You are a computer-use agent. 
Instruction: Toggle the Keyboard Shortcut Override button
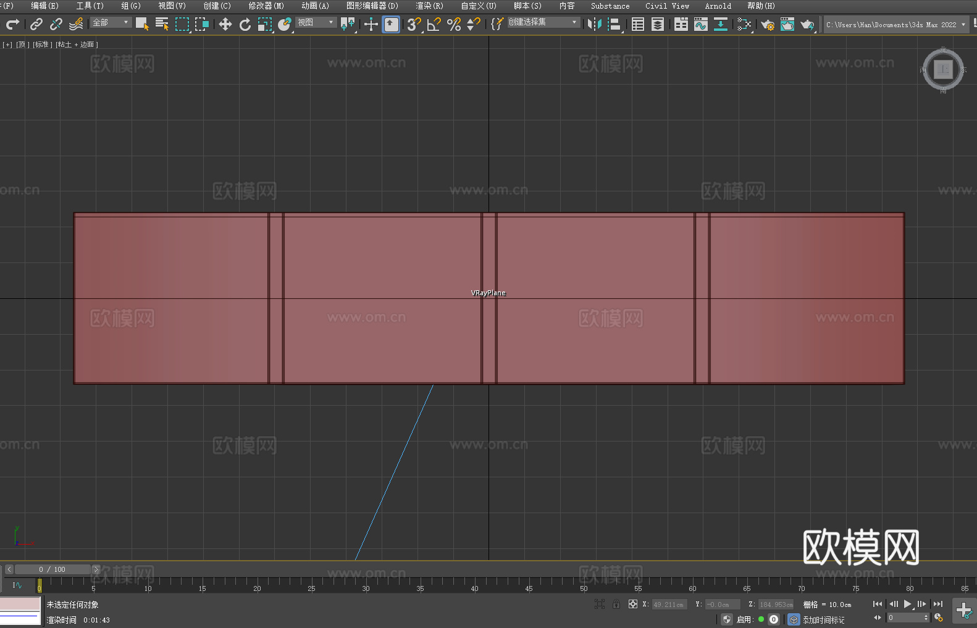coord(391,24)
